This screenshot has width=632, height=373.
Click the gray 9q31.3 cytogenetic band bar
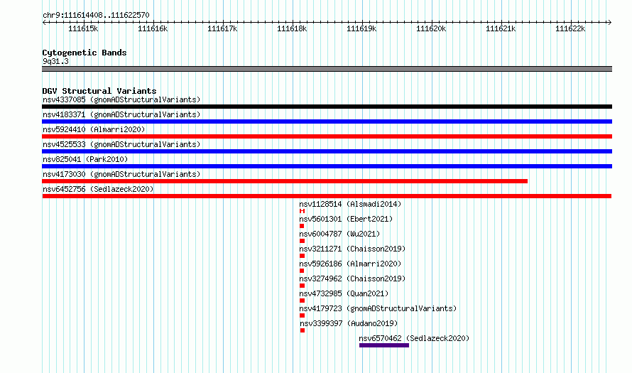click(327, 69)
